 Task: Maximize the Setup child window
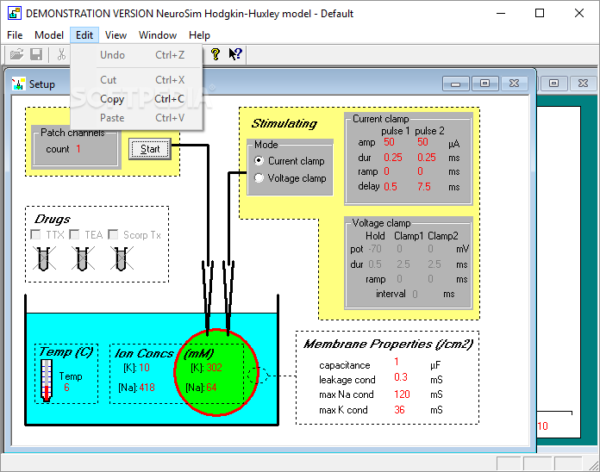[484, 84]
